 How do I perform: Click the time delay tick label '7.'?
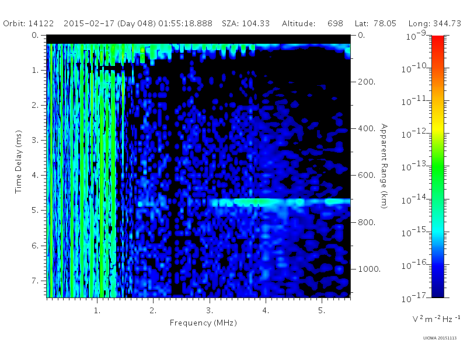pos(35,281)
